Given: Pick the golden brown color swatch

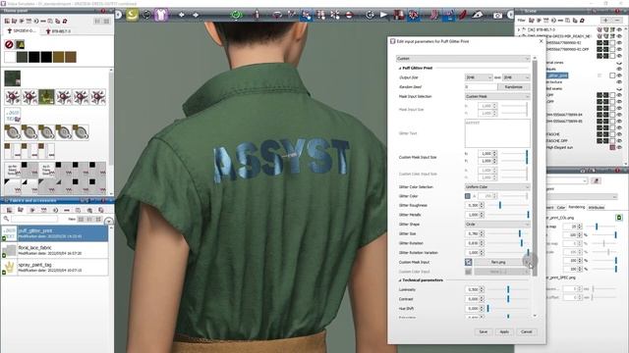Looking at the screenshot, I should [x=59, y=57].
